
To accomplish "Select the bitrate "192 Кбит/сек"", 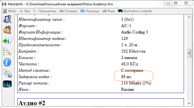I will click(x=133, y=51).
